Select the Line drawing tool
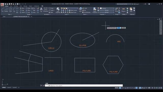The image size is (163, 92). (2, 10)
